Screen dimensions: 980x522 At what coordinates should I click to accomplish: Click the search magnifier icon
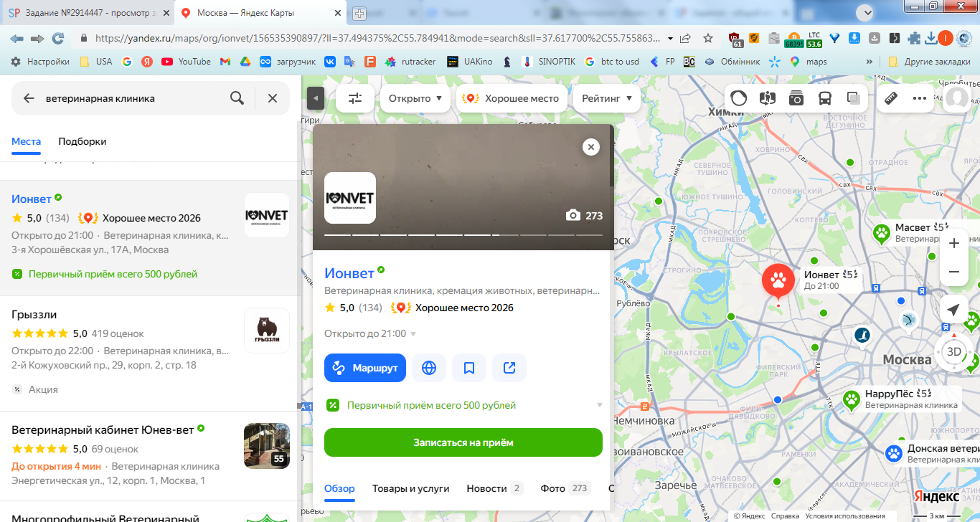coord(237,98)
